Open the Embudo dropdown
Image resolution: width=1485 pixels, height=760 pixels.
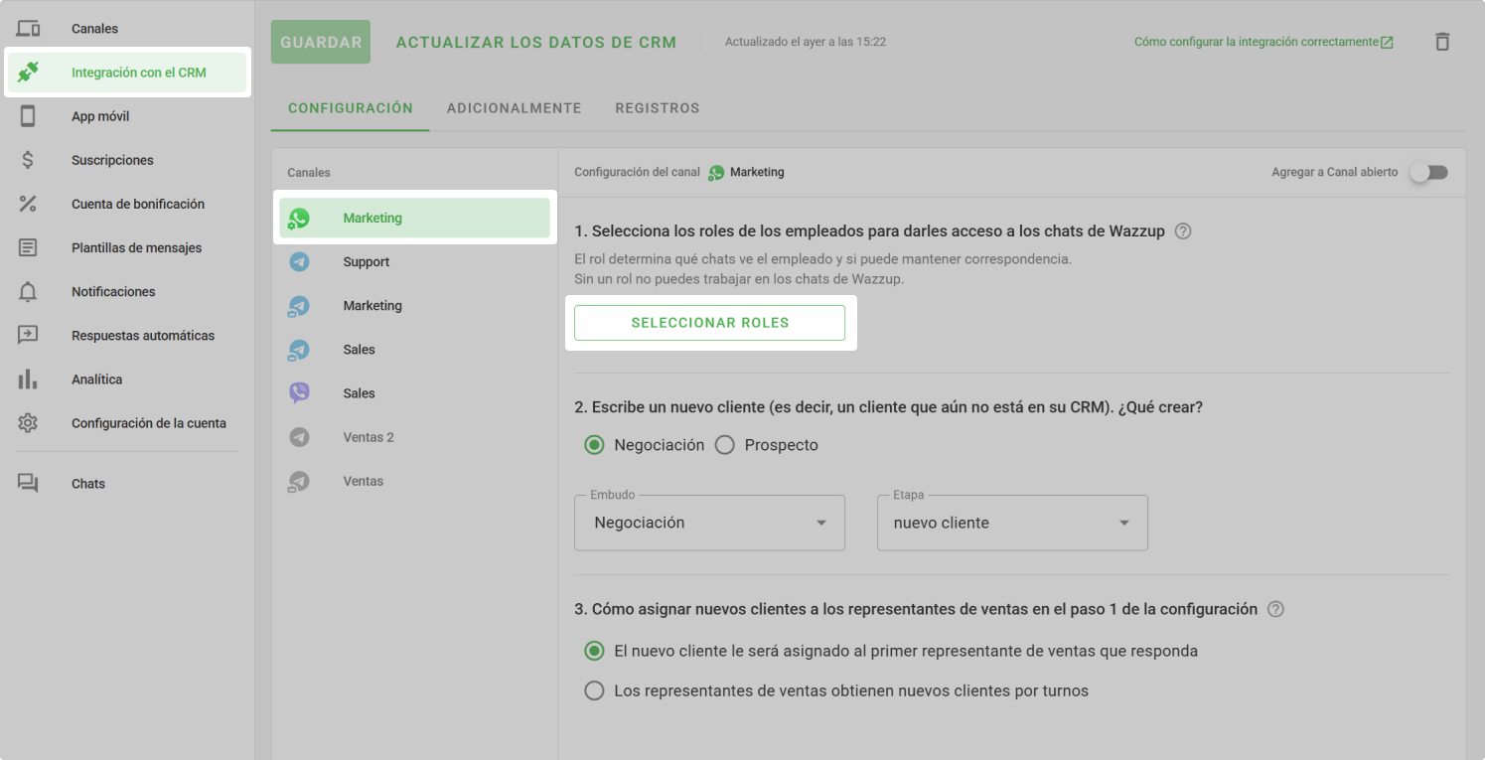(709, 523)
